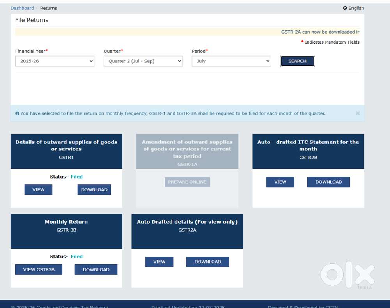Click PREPARE ONLINE for GSTR-1A
Image resolution: width=390 pixels, height=308 pixels.
187,182
